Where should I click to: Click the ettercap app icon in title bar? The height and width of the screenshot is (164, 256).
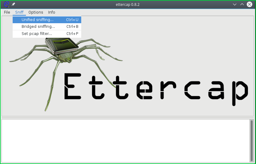(6, 4)
